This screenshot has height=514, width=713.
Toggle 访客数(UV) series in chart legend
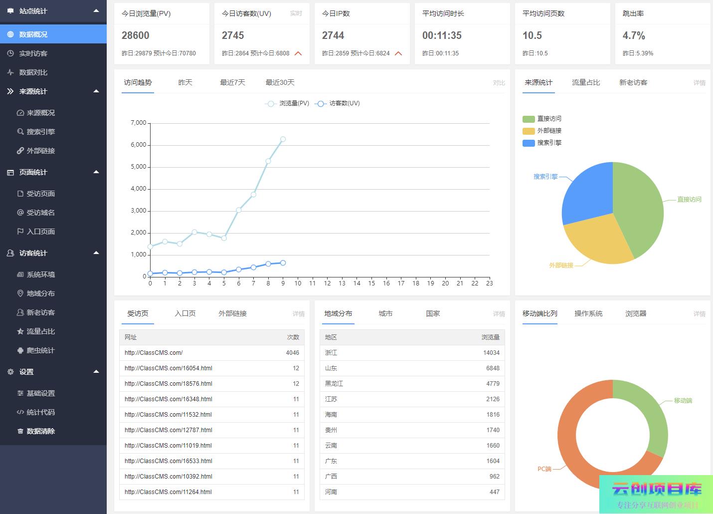click(x=338, y=103)
